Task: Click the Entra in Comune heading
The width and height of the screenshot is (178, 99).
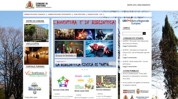Action: pyautogui.click(x=35, y=21)
